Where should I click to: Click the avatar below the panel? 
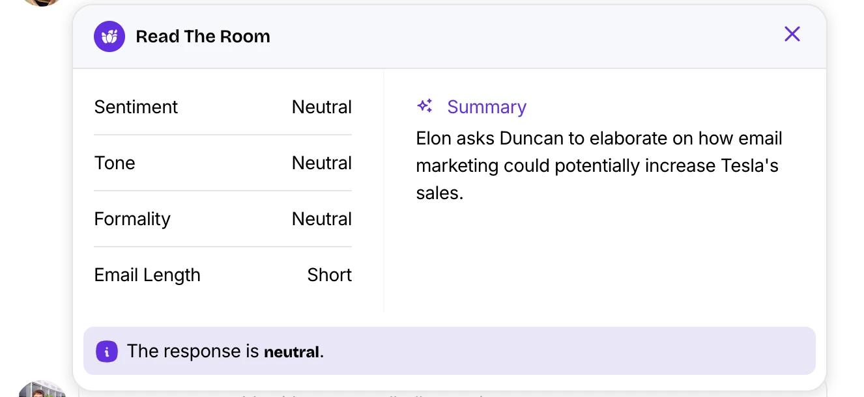tap(42, 389)
